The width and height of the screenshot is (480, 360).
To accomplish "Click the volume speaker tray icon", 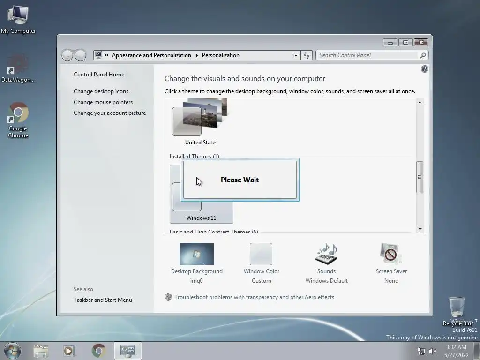I will tap(433, 351).
